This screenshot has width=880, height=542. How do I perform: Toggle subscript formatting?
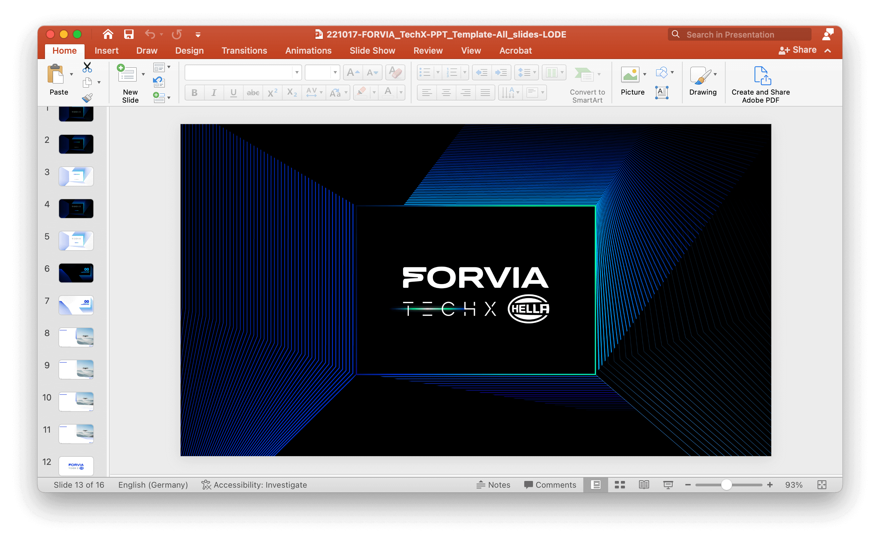(292, 93)
